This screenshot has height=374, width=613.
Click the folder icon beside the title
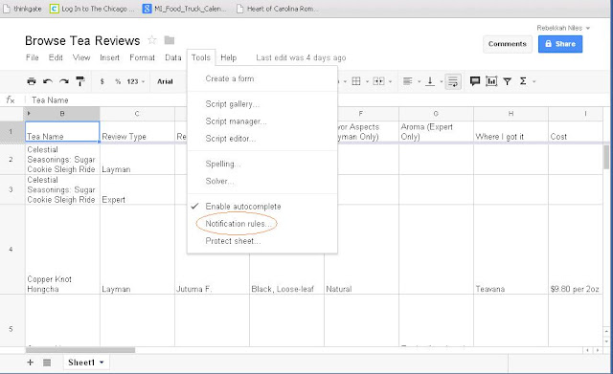pyautogui.click(x=170, y=40)
